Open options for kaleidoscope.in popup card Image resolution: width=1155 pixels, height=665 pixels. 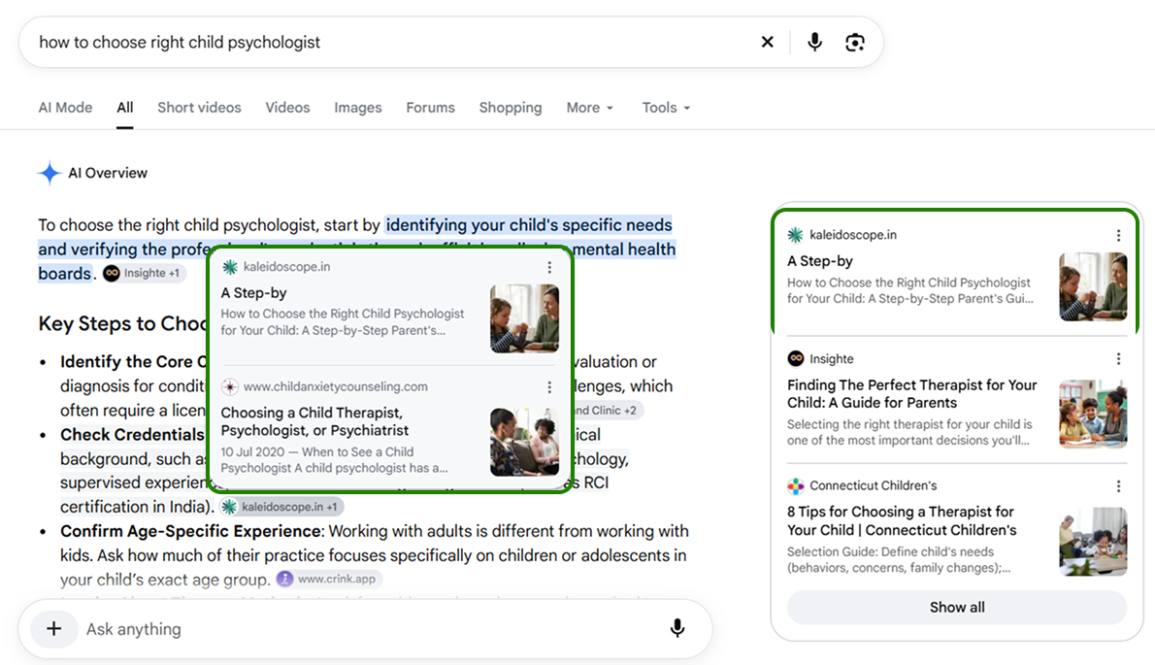tap(548, 267)
